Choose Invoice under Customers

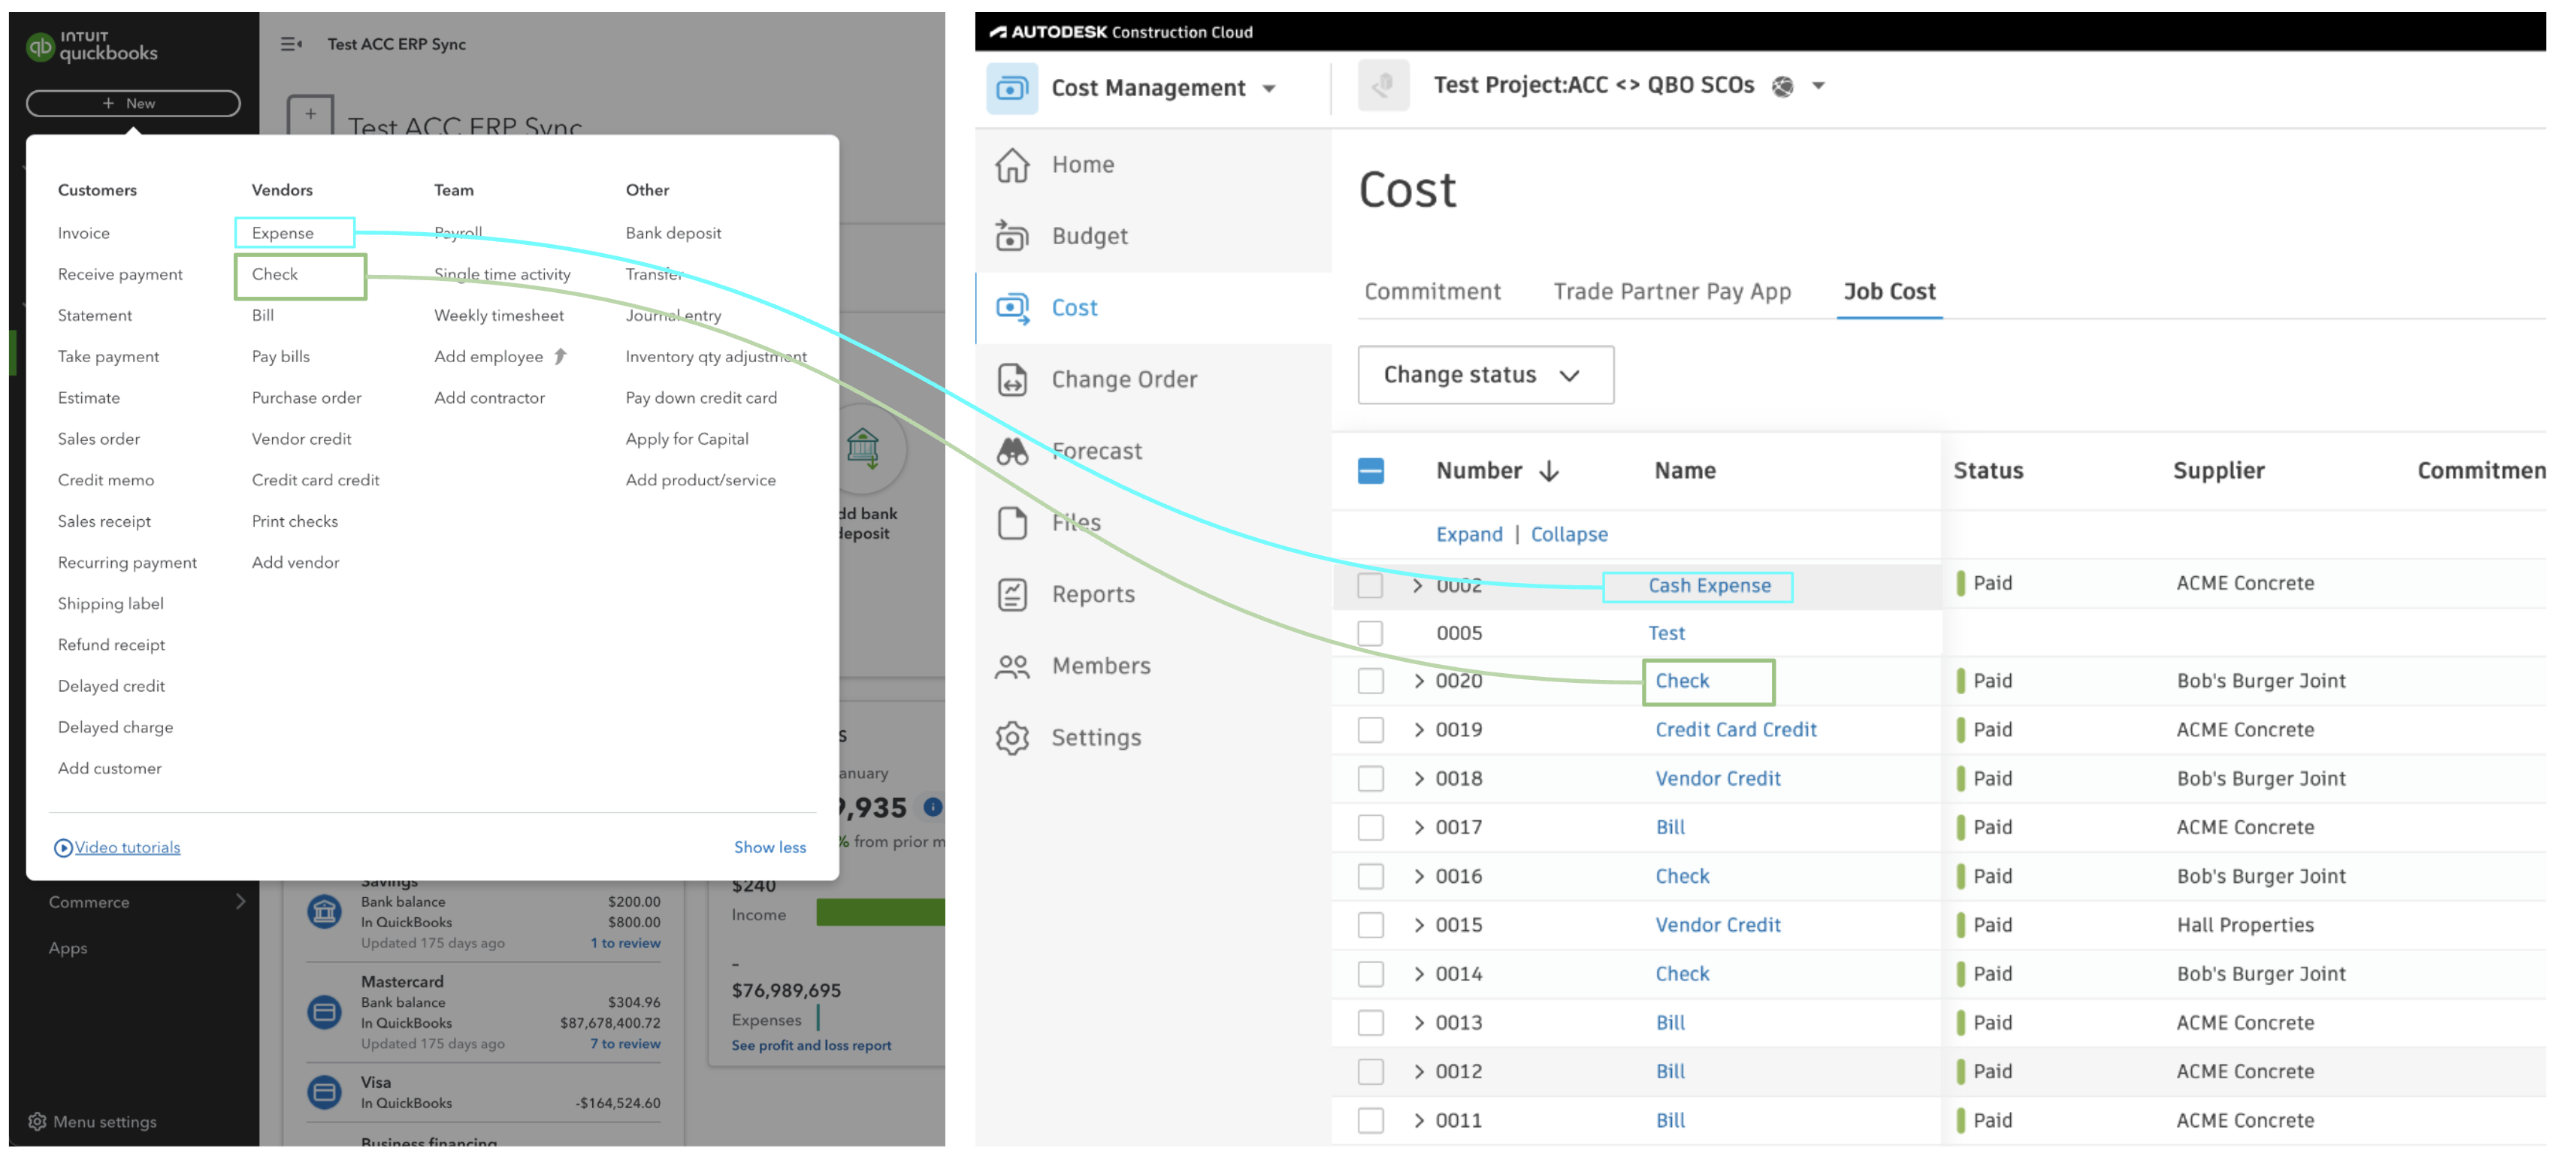[x=84, y=233]
